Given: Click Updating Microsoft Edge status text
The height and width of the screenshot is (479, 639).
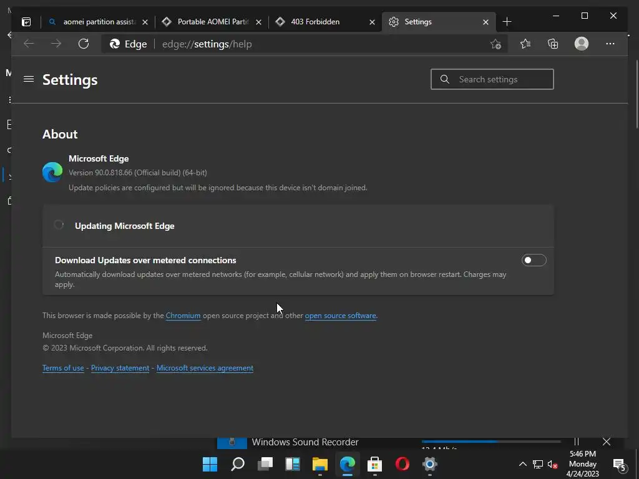Looking at the screenshot, I should [x=125, y=226].
